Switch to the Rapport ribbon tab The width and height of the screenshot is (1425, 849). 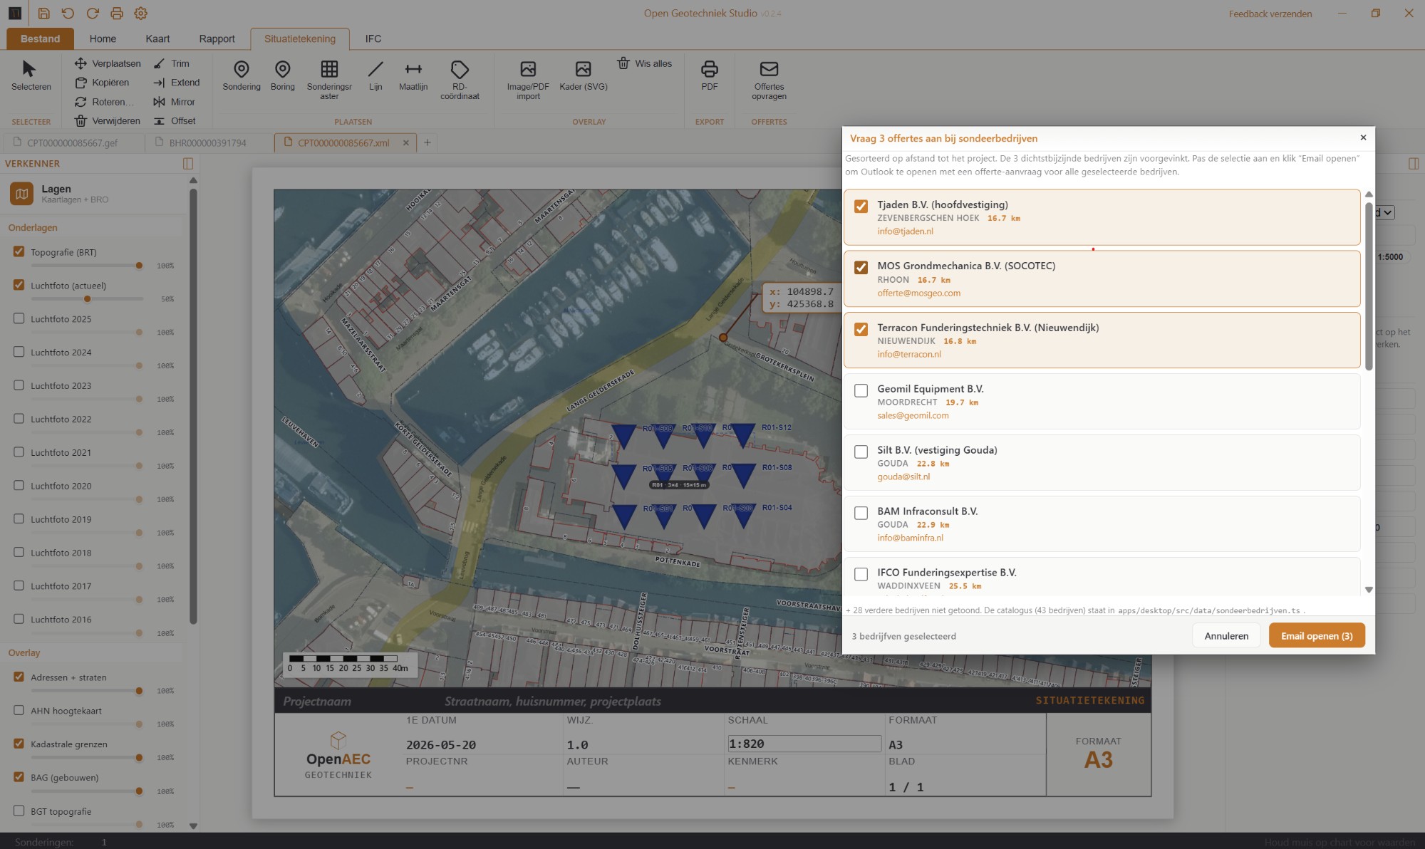point(217,38)
